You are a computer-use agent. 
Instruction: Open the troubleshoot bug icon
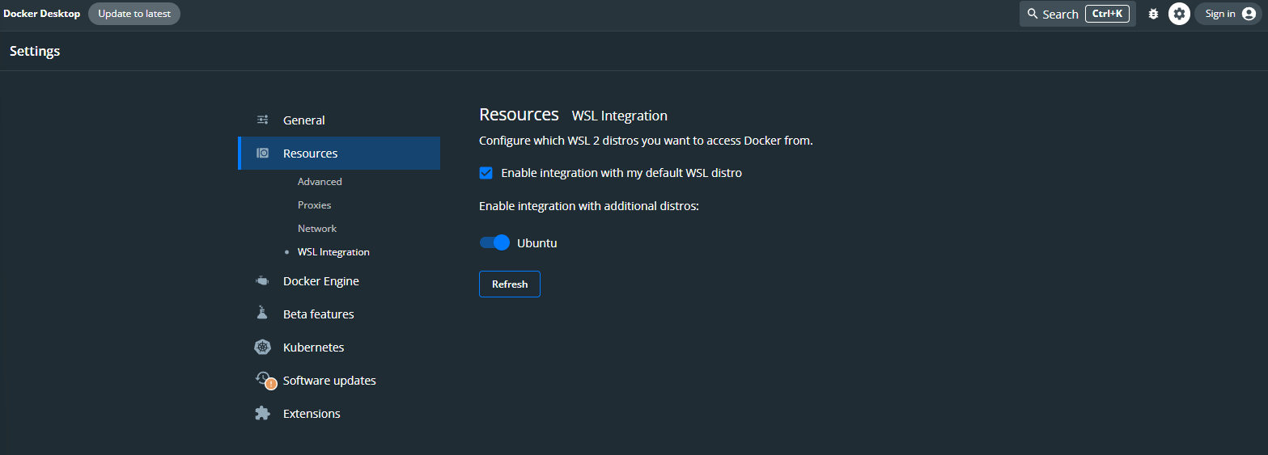point(1153,14)
